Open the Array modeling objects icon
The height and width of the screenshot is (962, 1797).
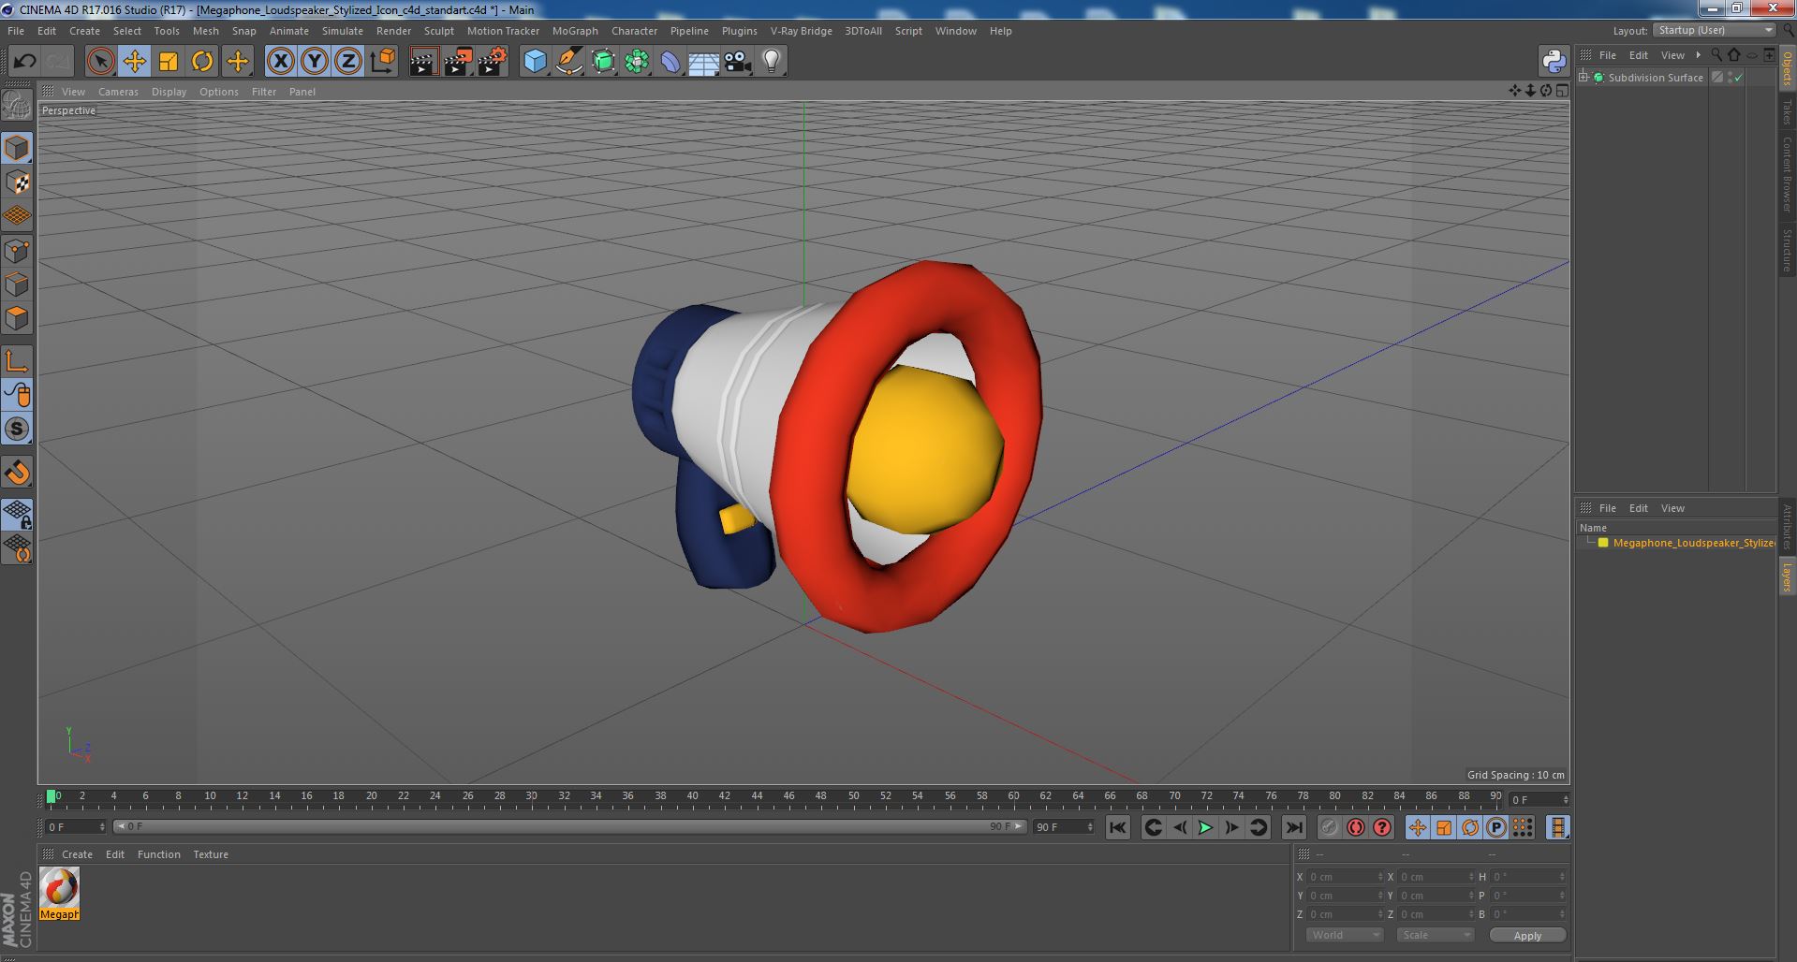point(637,62)
